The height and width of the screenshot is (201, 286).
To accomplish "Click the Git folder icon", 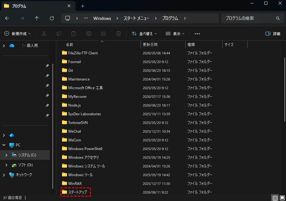I will coord(65,70).
